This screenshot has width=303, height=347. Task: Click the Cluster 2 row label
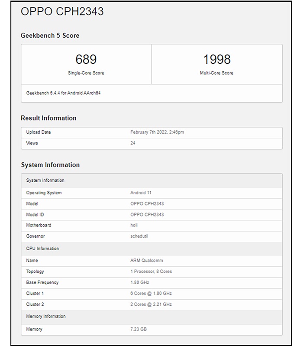pyautogui.click(x=35, y=304)
